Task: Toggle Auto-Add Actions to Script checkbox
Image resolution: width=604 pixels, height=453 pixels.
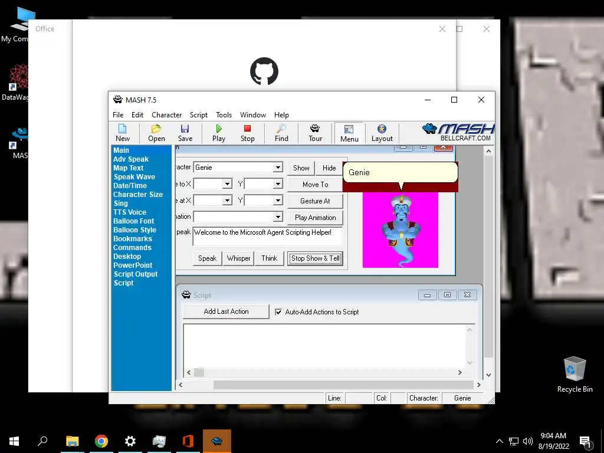Action: pos(278,312)
